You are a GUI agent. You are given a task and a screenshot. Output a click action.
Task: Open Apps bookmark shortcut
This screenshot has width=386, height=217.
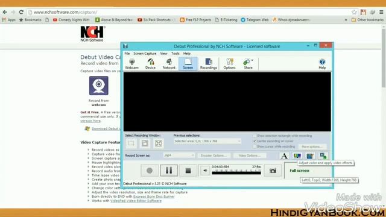pos(9,20)
